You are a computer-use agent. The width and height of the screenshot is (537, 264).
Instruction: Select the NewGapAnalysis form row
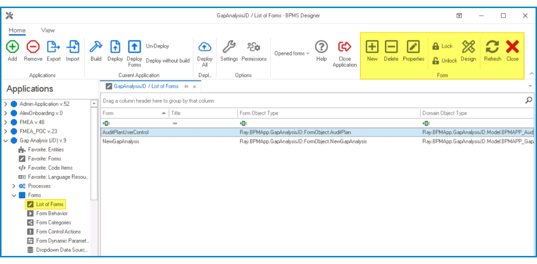click(121, 141)
